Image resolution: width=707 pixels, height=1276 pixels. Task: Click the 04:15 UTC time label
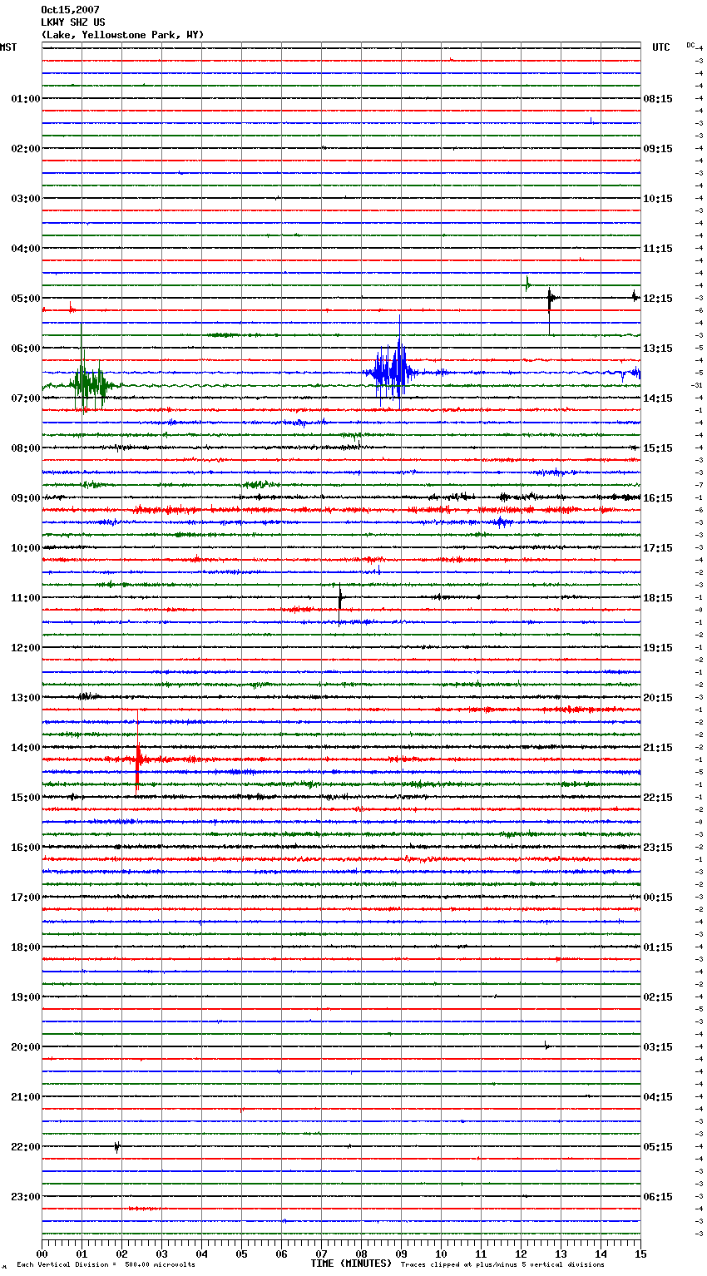658,1097
